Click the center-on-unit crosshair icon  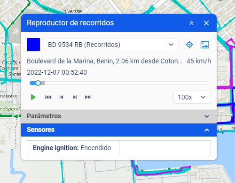click(x=189, y=45)
